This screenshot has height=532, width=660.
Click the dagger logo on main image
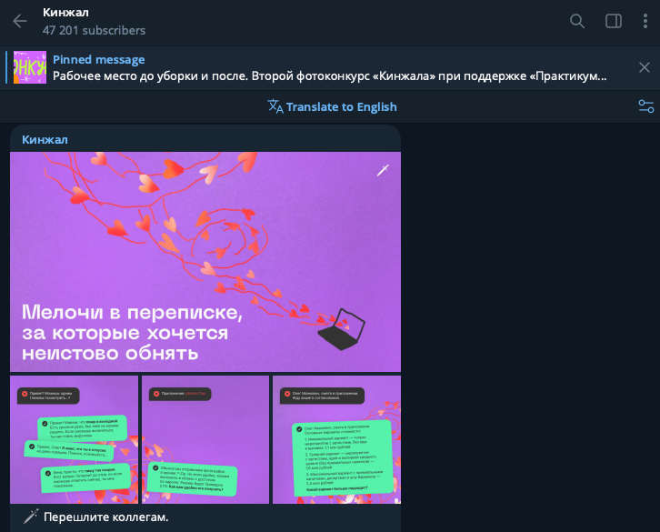[383, 170]
